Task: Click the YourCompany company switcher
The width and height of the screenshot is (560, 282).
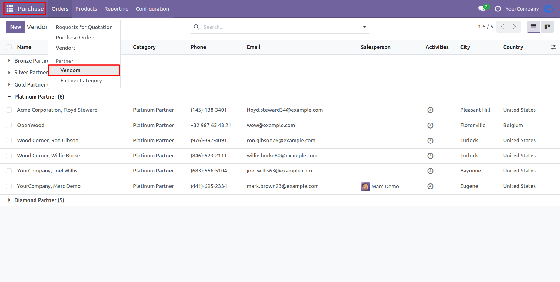Action: click(522, 9)
